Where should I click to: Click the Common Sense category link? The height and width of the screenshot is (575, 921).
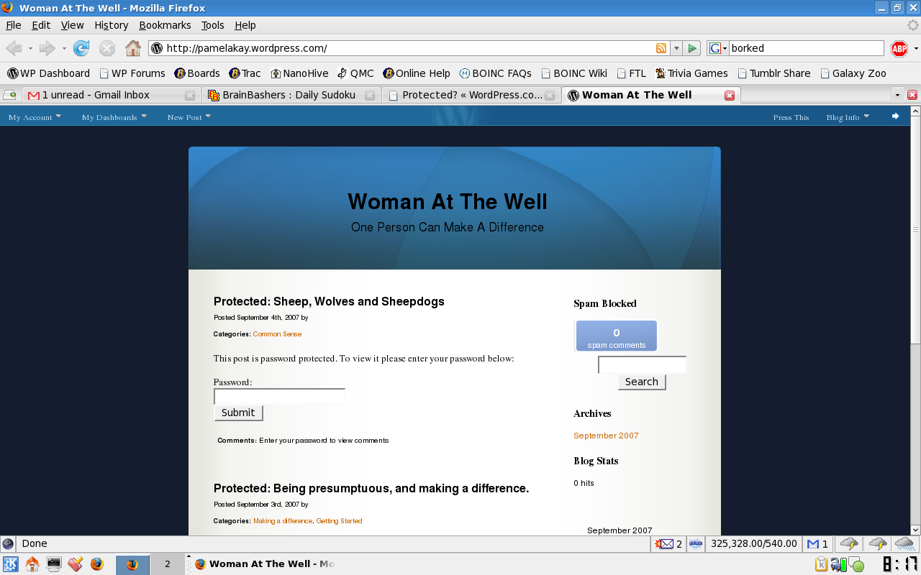[x=277, y=334]
